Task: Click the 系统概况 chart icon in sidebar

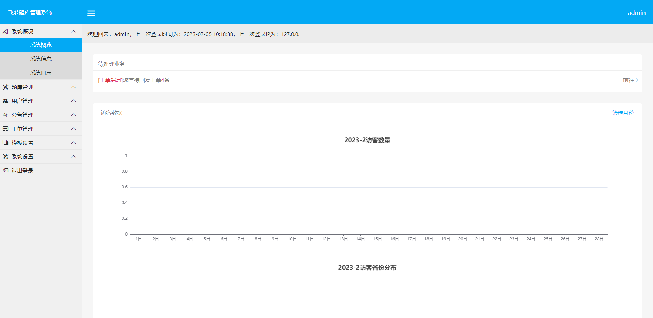Action: [x=5, y=31]
